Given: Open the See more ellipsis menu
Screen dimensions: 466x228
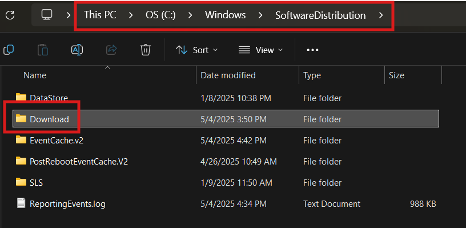Looking at the screenshot, I should (x=312, y=50).
